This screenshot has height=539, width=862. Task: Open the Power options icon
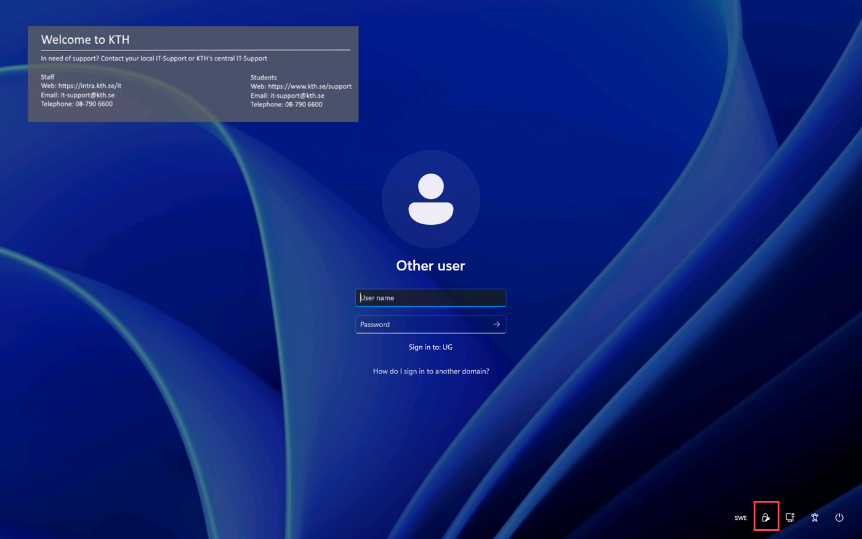[839, 517]
